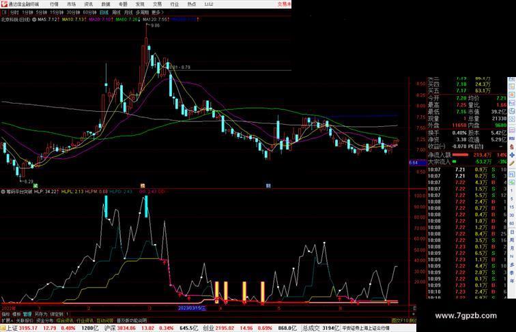This screenshot has height=332, width=516.
Task: Click the blue four-way arrows move icon
Action: (x=512, y=155)
